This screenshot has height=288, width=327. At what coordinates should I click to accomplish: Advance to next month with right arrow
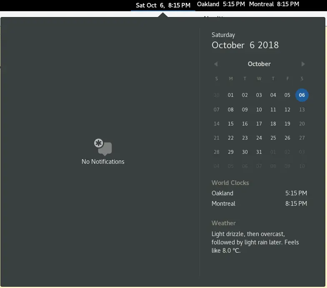click(303, 64)
